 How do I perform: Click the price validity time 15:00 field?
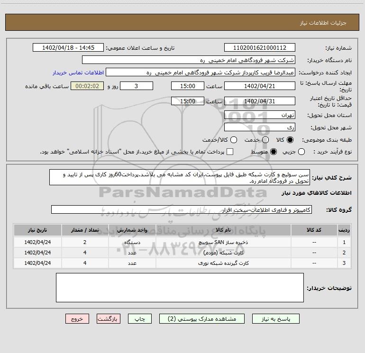pyautogui.click(x=188, y=101)
